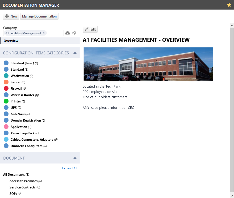Image resolution: width=234 pixels, height=198 pixels.
Task: Click text 'Located in the Tech Park'
Action: pyautogui.click(x=102, y=87)
